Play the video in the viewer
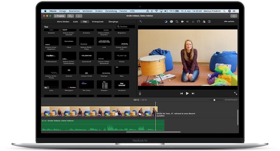The height and width of the screenshot is (151, 280). pyautogui.click(x=187, y=93)
